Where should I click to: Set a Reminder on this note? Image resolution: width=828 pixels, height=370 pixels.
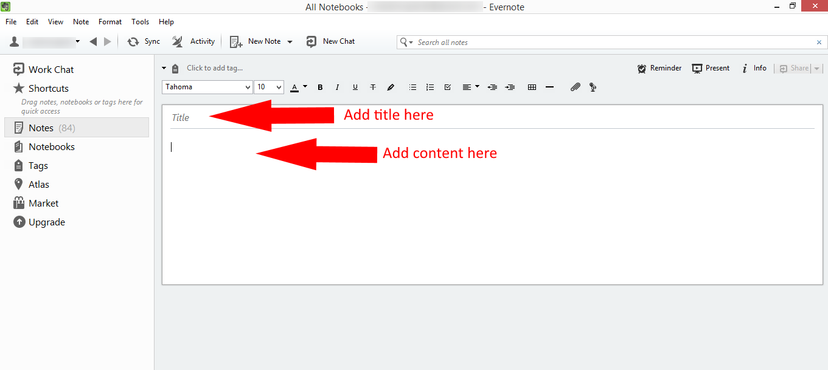click(x=659, y=68)
